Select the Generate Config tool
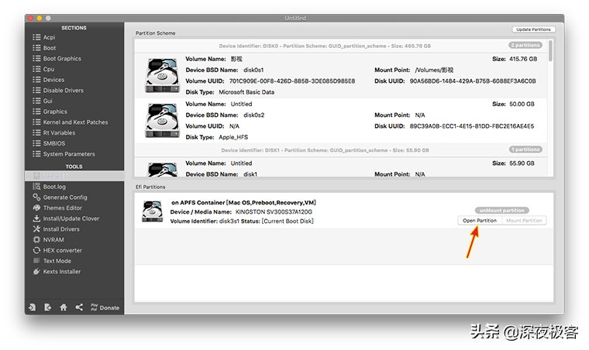 pos(64,197)
